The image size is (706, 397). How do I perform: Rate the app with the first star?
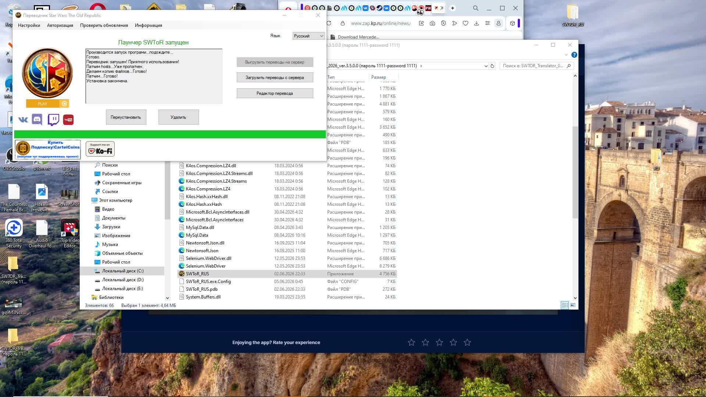click(x=411, y=342)
